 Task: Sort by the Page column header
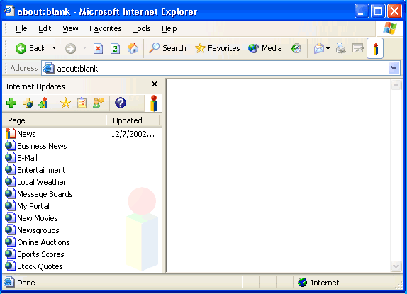click(x=55, y=120)
